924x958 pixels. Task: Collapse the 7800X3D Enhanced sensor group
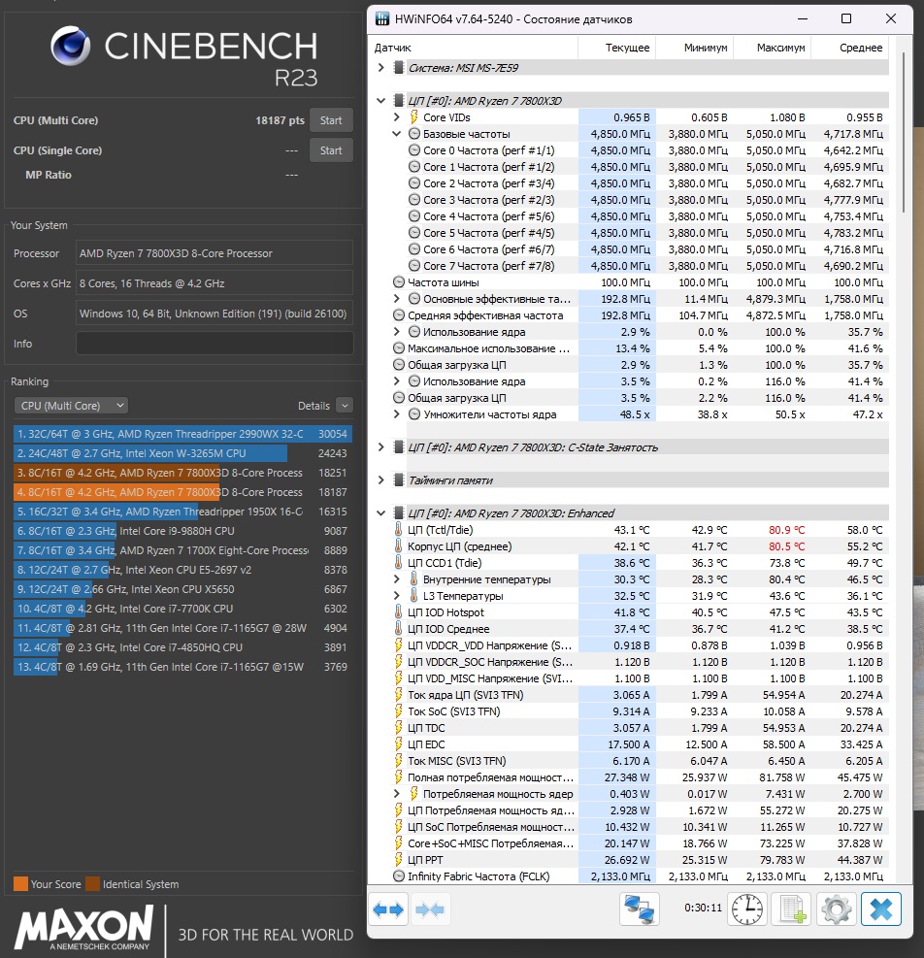(x=380, y=513)
